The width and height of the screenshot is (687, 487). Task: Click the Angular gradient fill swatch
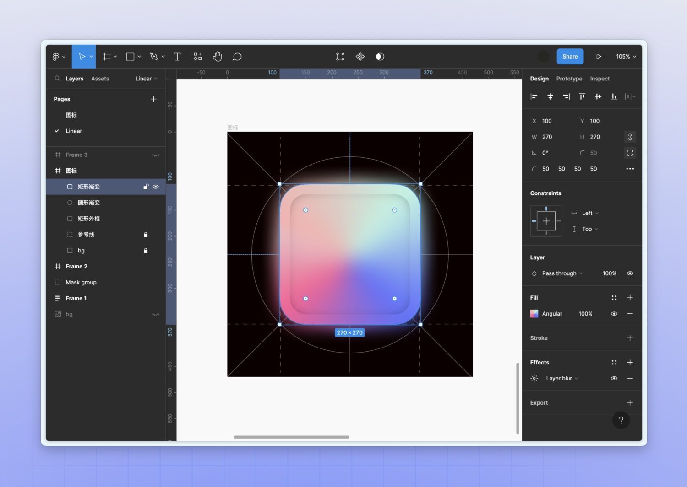534,314
